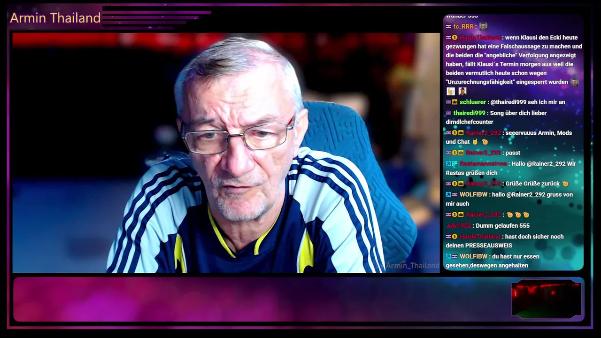This screenshot has height=338, width=601.
Task: Click Rainer2_292's name in the 'passt' message
Action: [483, 153]
